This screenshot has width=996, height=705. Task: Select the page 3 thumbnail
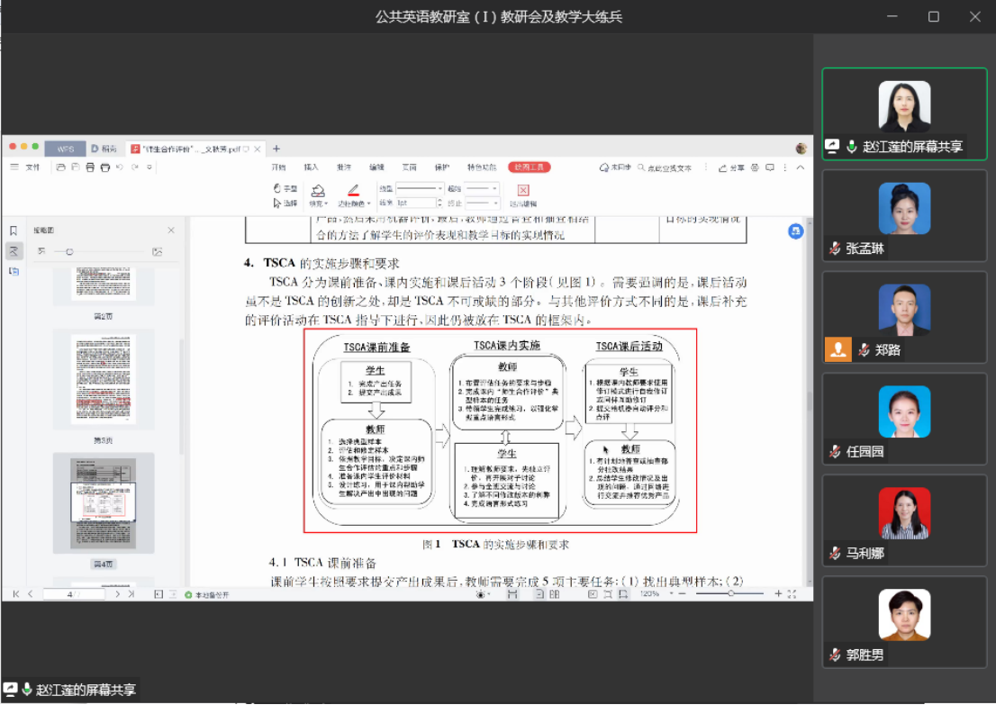[x=103, y=380]
